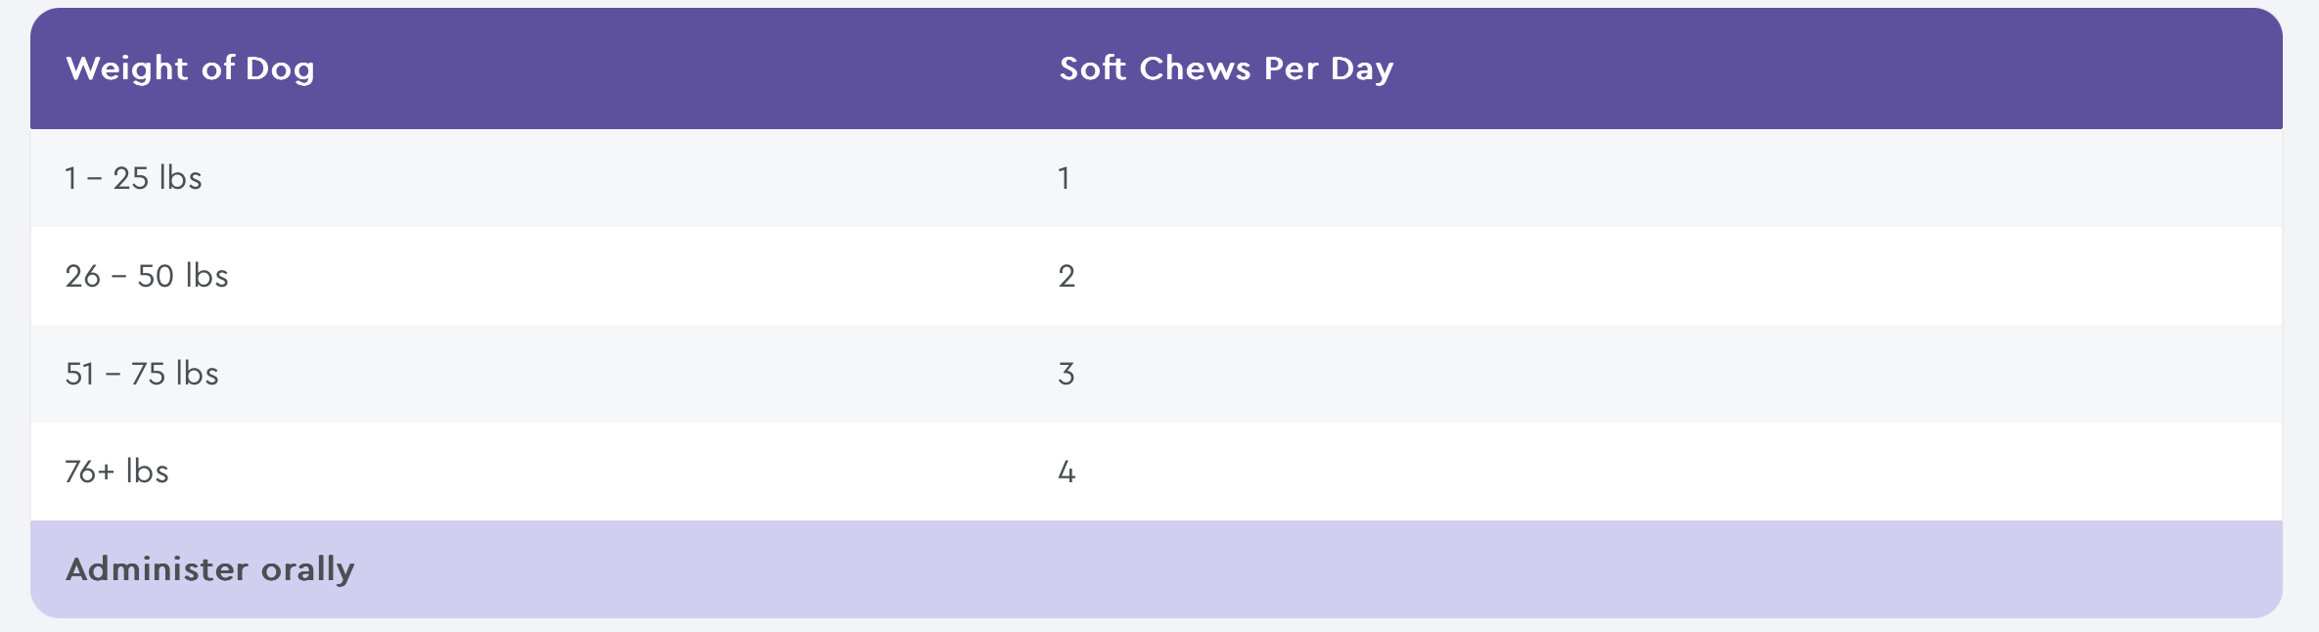Click the word "Chews" in the header
This screenshot has height=632, width=2319.
pyautogui.click(x=1195, y=68)
